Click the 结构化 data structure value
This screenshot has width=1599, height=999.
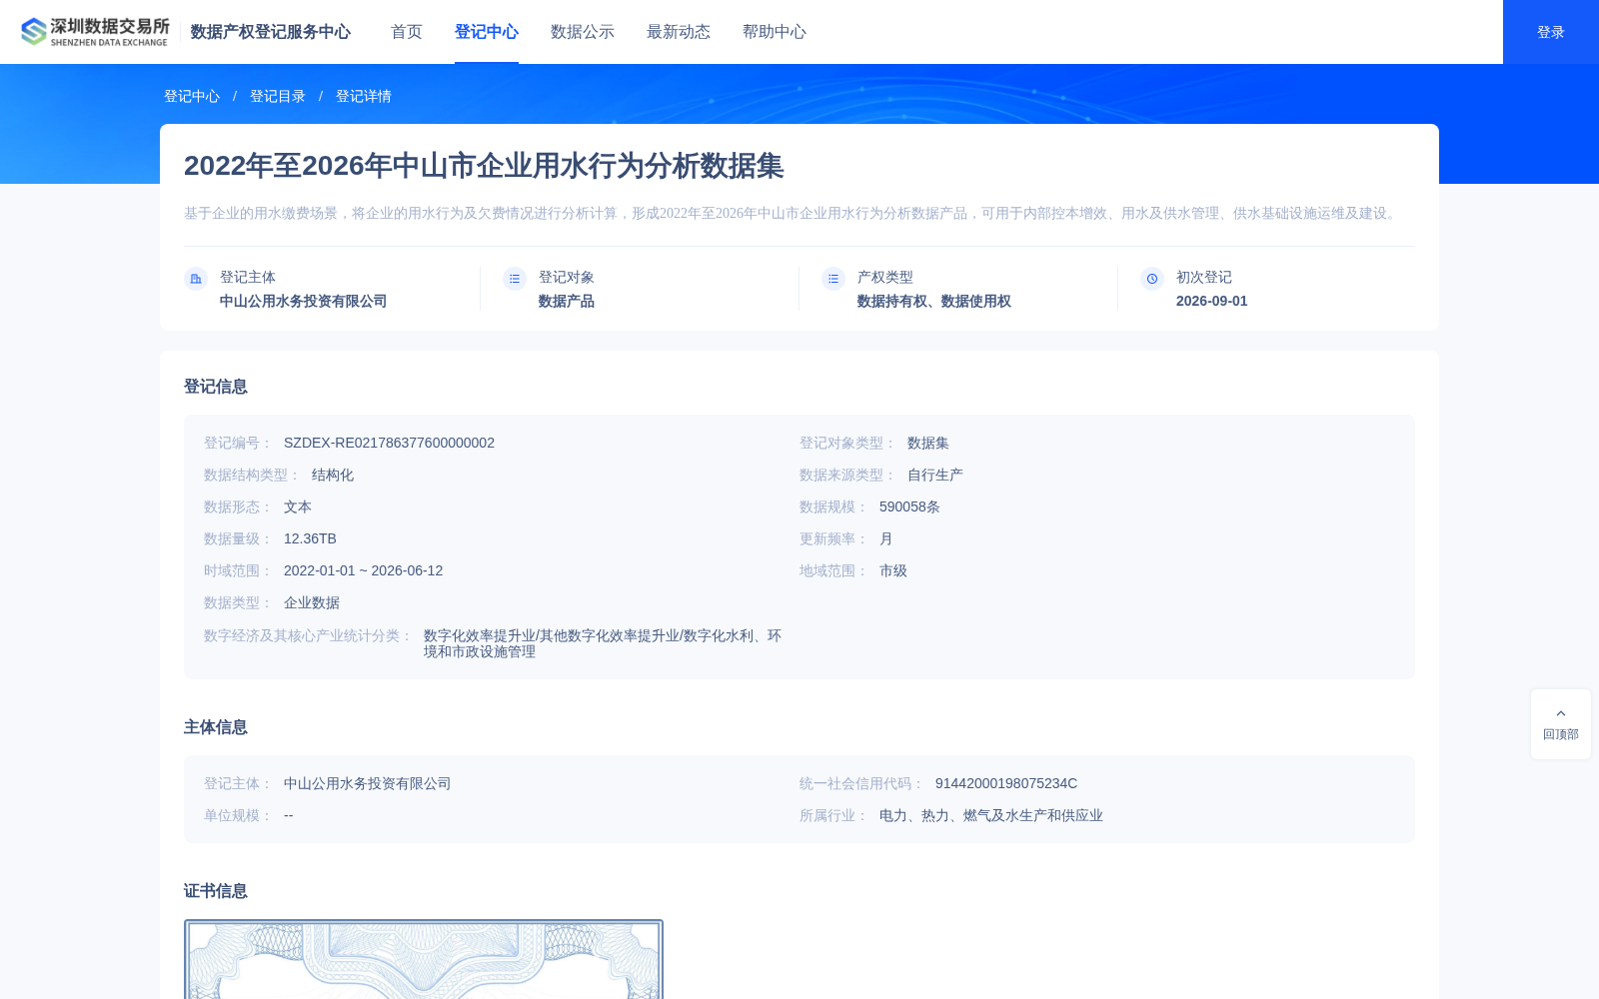[x=333, y=475]
